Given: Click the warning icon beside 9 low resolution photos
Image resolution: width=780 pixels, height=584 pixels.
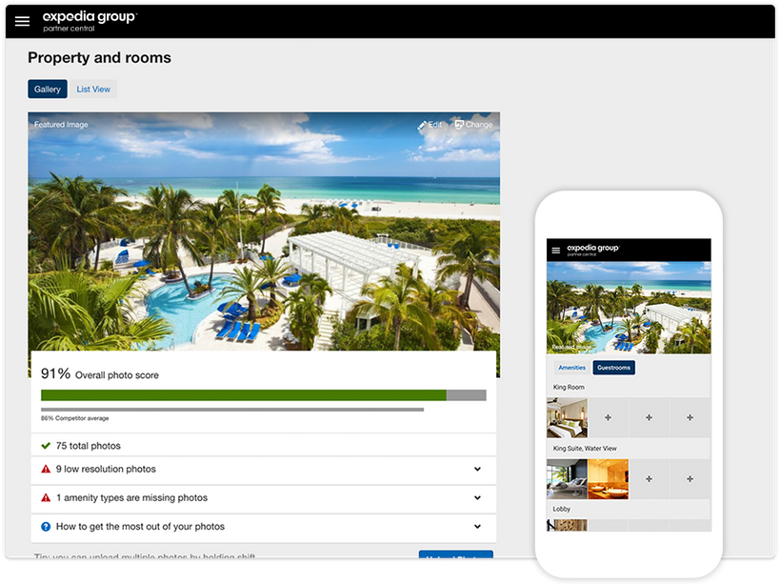Looking at the screenshot, I should (x=46, y=469).
